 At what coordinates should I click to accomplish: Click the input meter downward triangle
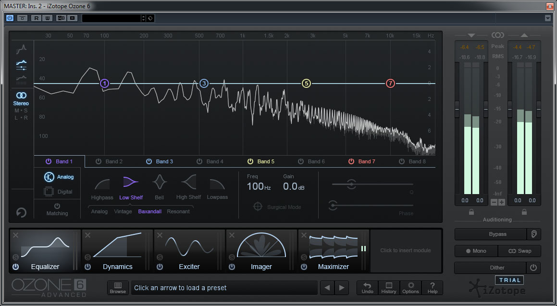470,36
